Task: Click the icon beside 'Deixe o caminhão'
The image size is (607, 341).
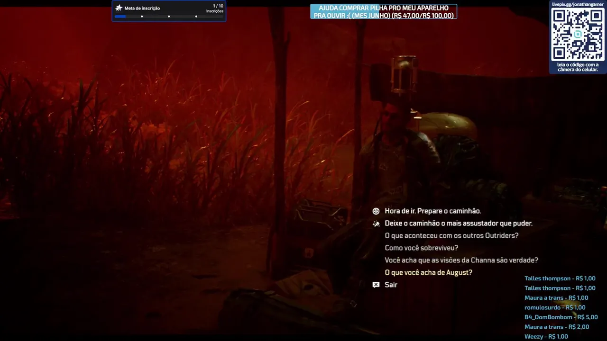Action: (376, 224)
